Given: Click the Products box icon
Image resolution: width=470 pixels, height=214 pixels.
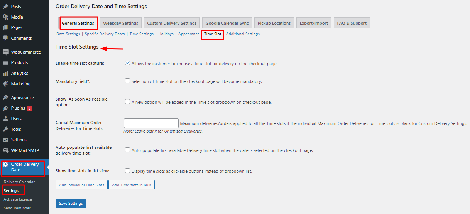Looking at the screenshot, I should point(5,62).
